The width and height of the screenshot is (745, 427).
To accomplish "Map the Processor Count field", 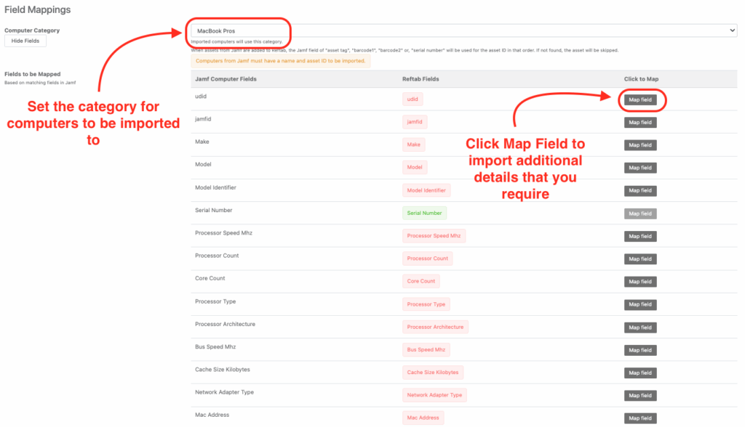I will click(640, 259).
